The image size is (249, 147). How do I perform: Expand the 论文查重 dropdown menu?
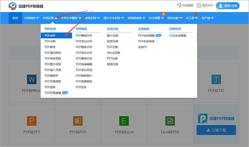[156, 18]
